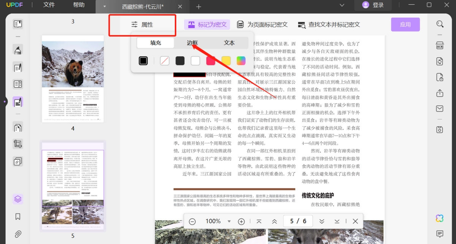Select page 4 bear thumbnail
This screenshot has height=244, width=456.
click(73, 79)
